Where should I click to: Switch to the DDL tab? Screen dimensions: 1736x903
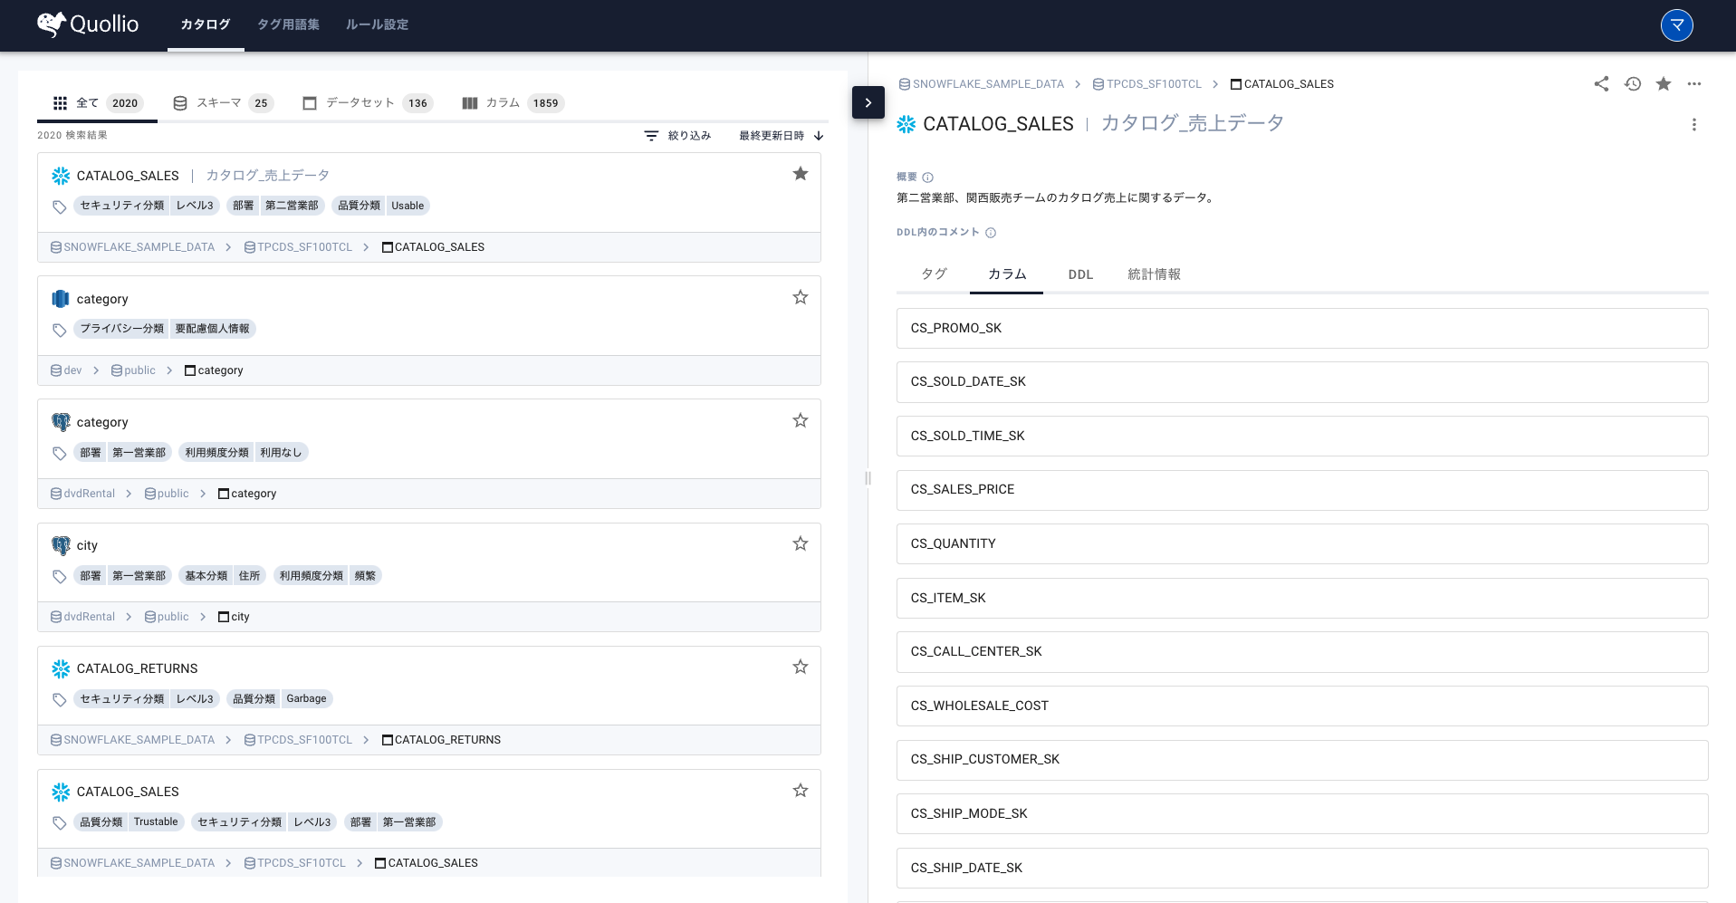(1079, 274)
